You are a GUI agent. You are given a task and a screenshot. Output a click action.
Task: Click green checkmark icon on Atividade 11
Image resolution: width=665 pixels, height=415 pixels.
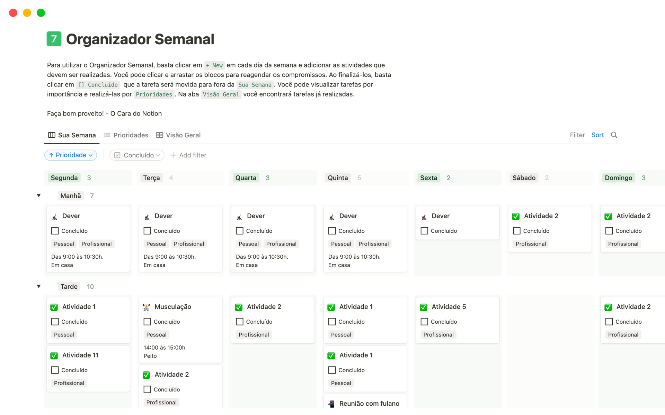[54, 356]
